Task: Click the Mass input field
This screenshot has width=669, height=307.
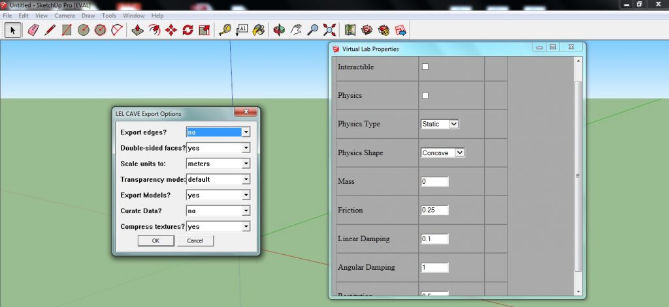Action: point(434,181)
